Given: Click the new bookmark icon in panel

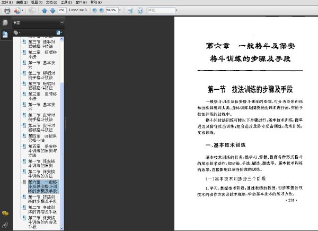Looking at the screenshot, I should click(59, 32).
